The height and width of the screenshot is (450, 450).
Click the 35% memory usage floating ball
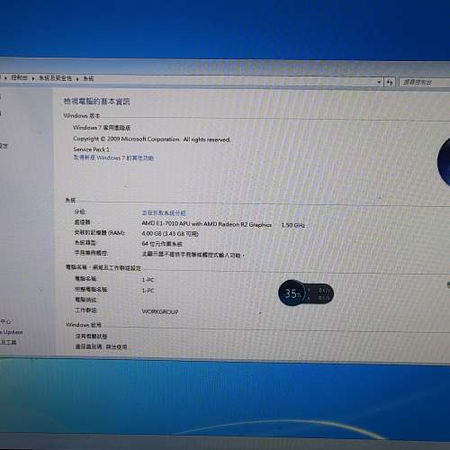[292, 292]
